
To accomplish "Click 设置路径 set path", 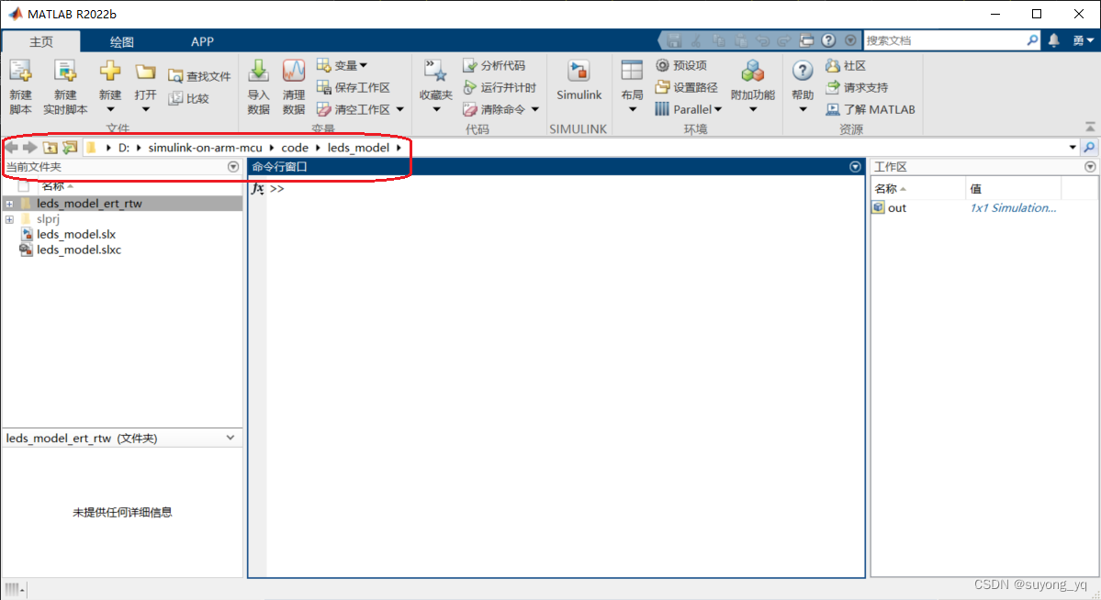I will click(687, 87).
